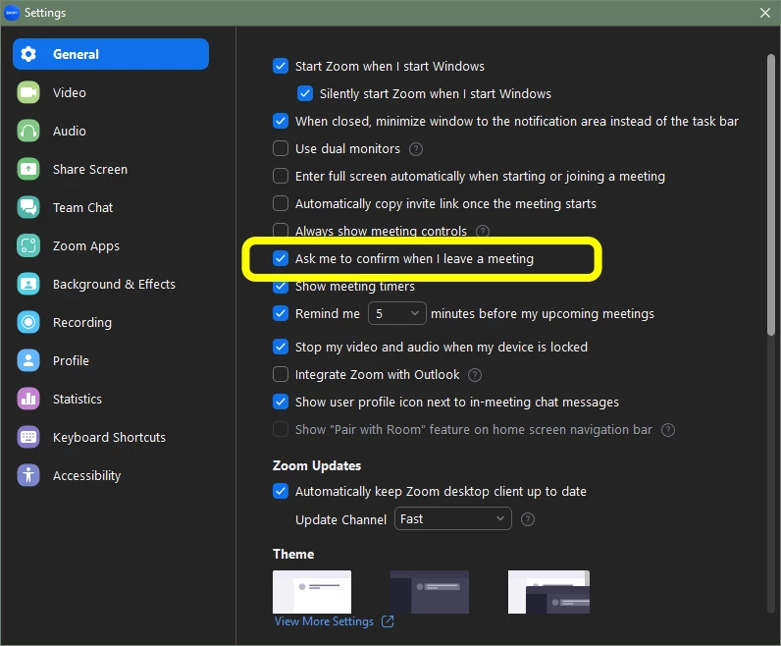Image resolution: width=781 pixels, height=646 pixels.
Task: Select the light theme thumbnail
Action: (312, 592)
